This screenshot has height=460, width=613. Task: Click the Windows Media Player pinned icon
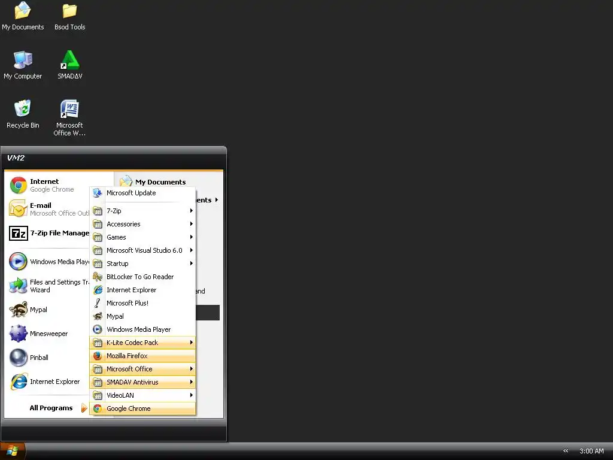click(19, 262)
